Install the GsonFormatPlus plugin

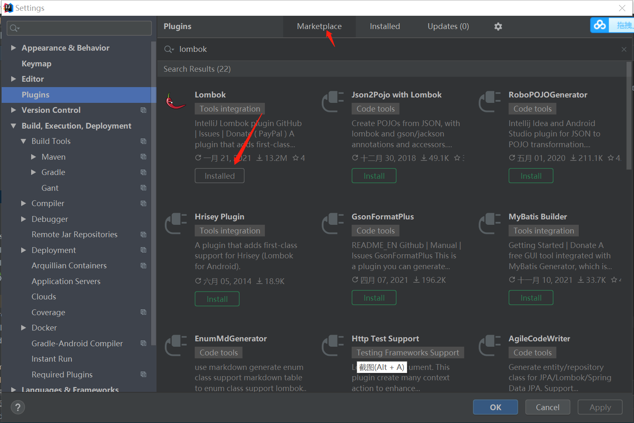[374, 297]
